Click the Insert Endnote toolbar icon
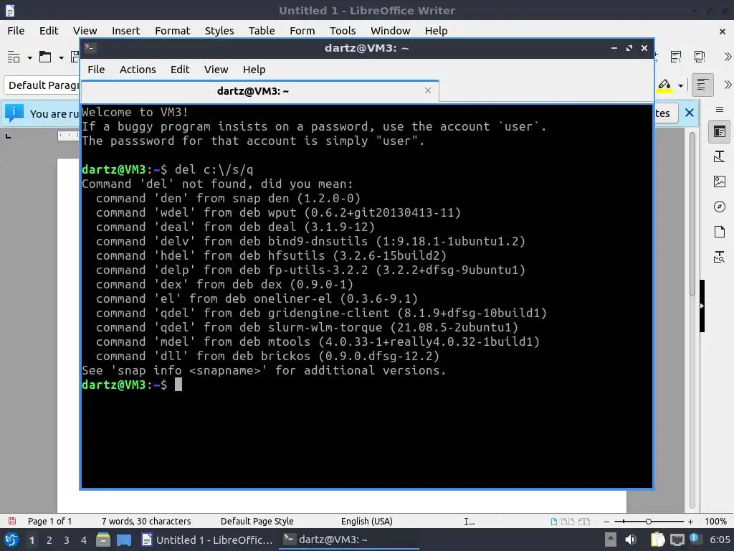Image resolution: width=734 pixels, height=551 pixels. pyautogui.click(x=700, y=57)
